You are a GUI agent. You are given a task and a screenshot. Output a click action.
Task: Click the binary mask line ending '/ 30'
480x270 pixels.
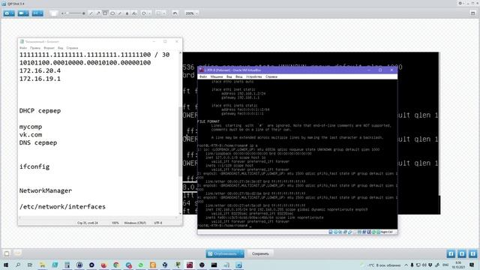pos(94,55)
